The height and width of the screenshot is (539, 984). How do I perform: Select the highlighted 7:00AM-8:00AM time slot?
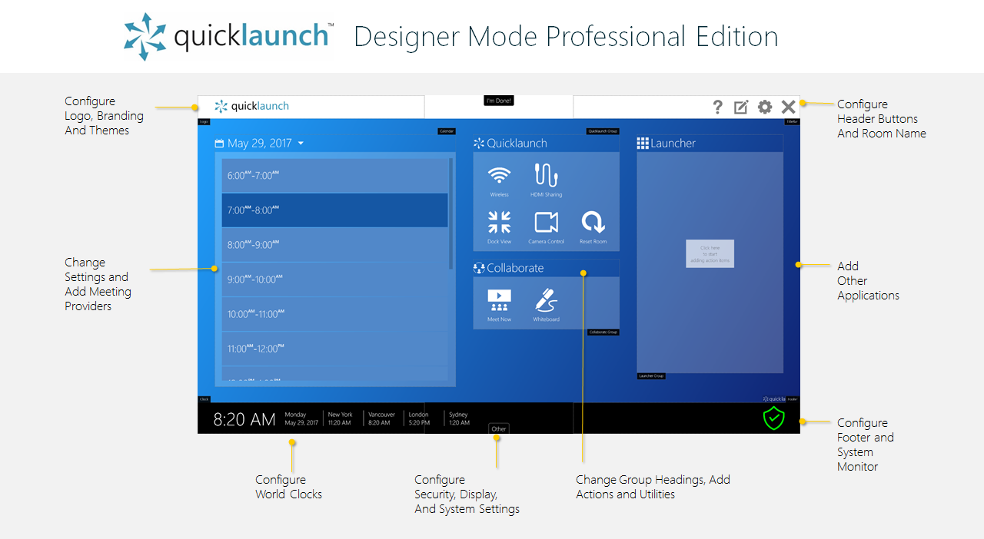click(x=334, y=210)
